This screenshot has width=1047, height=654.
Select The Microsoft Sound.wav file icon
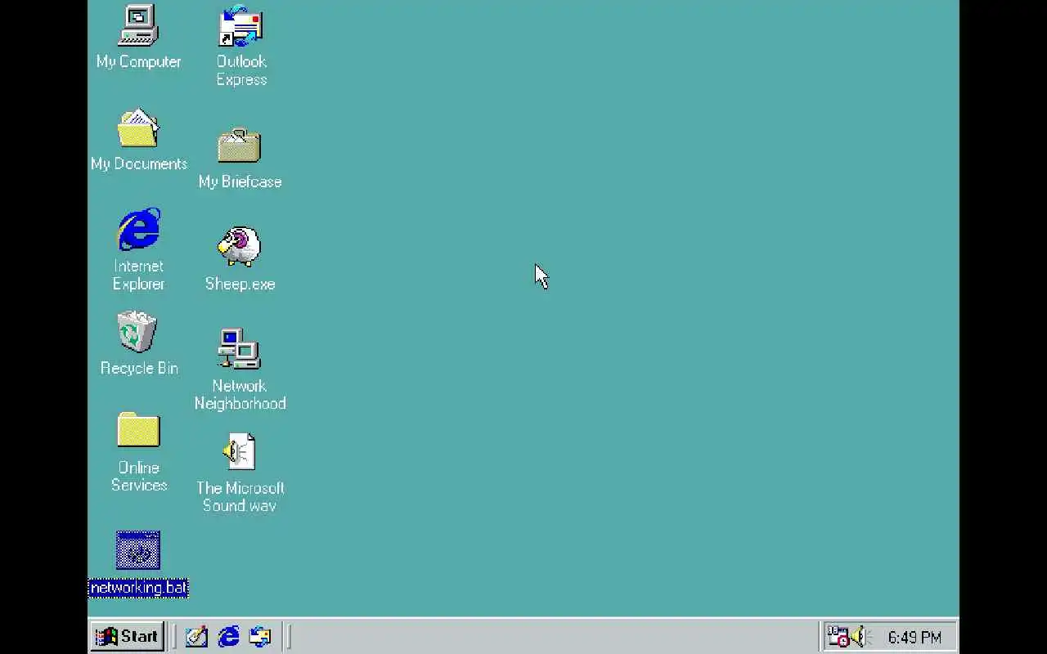click(240, 452)
